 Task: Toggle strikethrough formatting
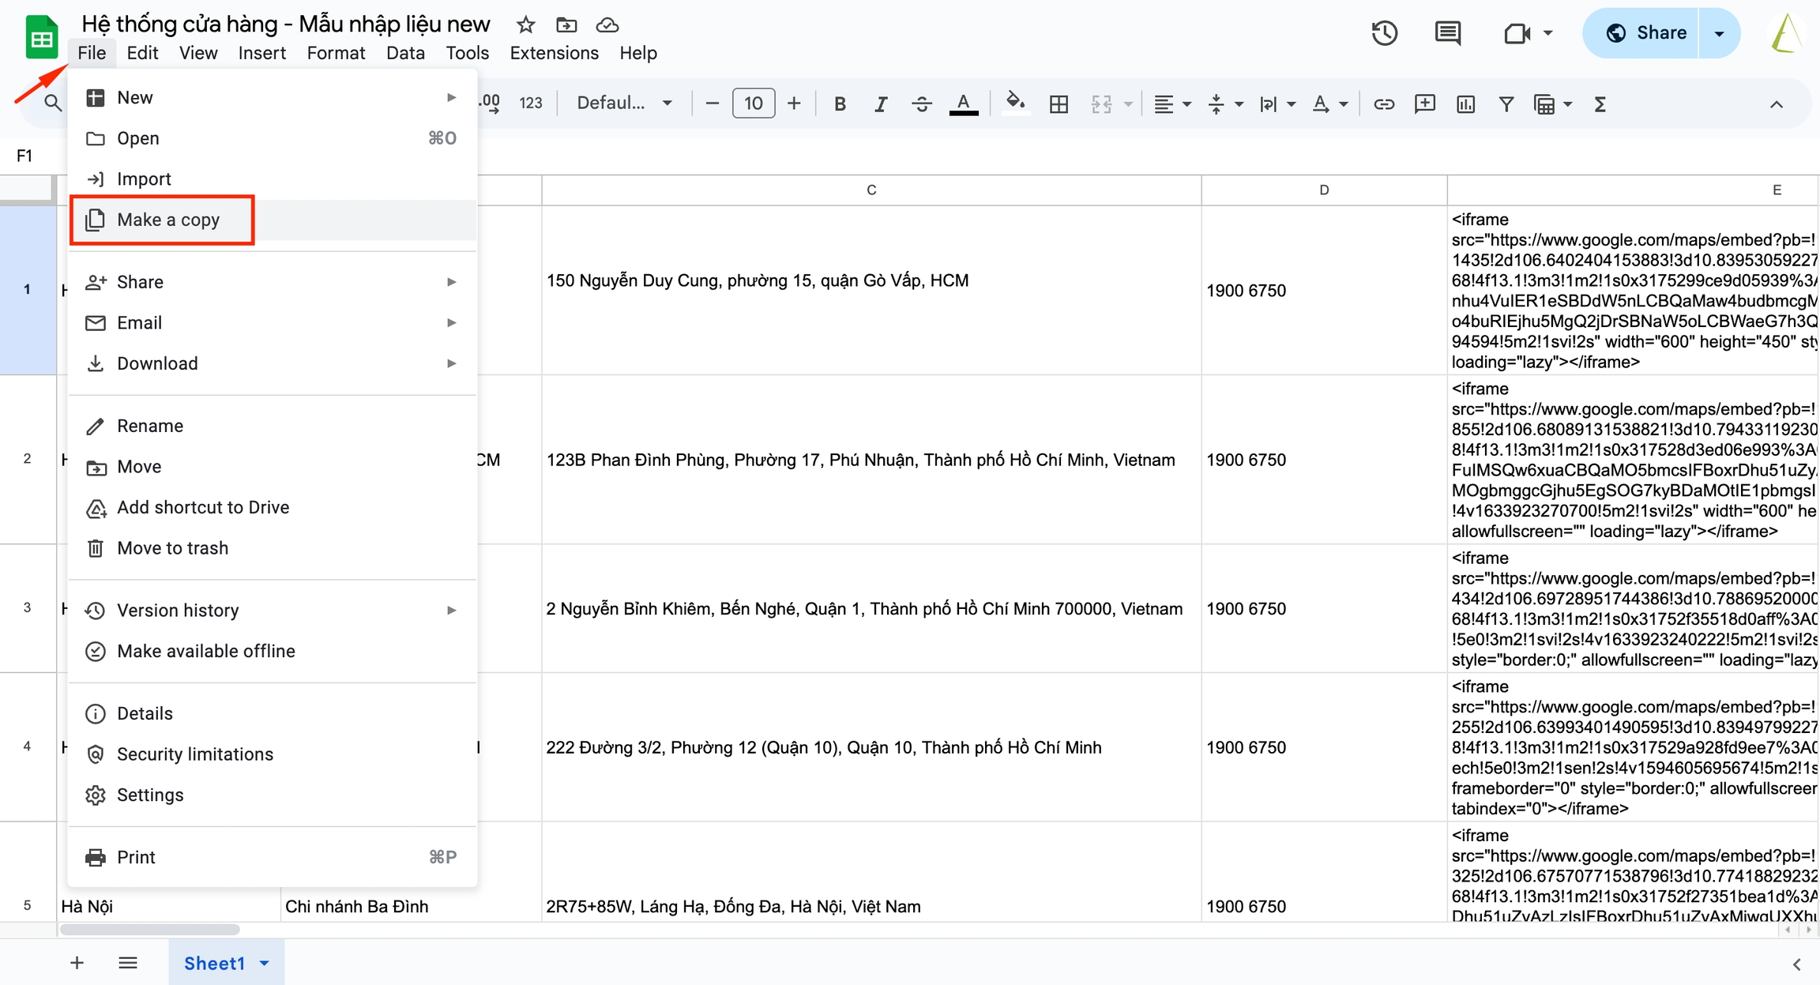(922, 103)
